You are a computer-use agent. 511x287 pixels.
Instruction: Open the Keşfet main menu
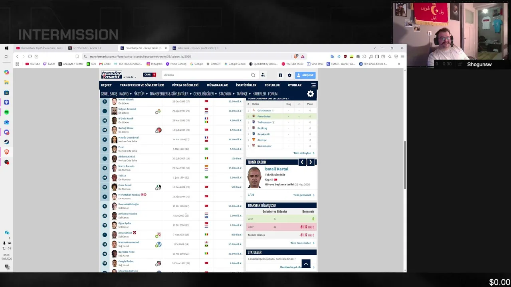pos(106,85)
